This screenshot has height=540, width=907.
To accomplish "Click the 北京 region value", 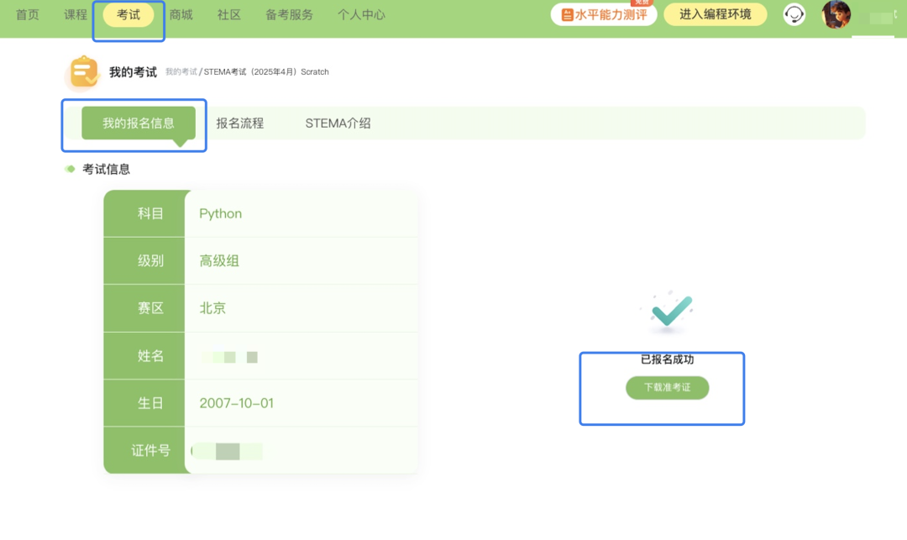I will (x=212, y=309).
